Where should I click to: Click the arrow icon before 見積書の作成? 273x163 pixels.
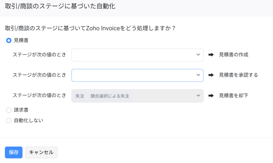pyautogui.click(x=211, y=55)
